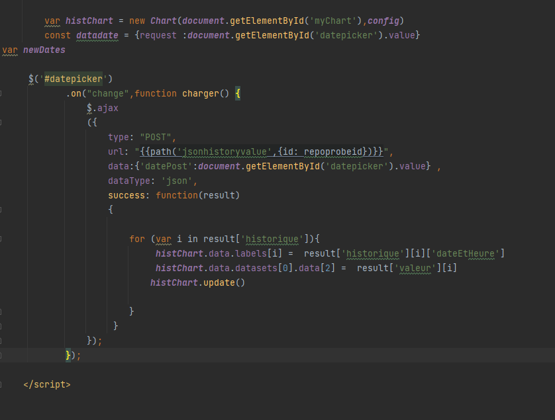
Task: Click 'historique' in the for loop header
Action: 272,239
